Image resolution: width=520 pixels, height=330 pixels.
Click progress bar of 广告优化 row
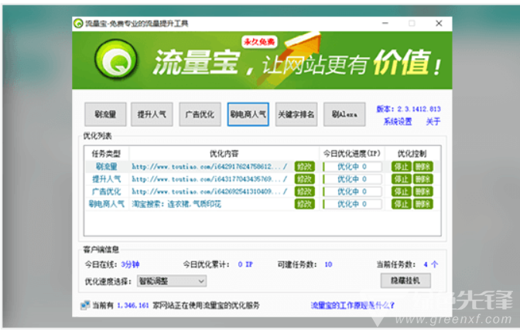point(352,192)
